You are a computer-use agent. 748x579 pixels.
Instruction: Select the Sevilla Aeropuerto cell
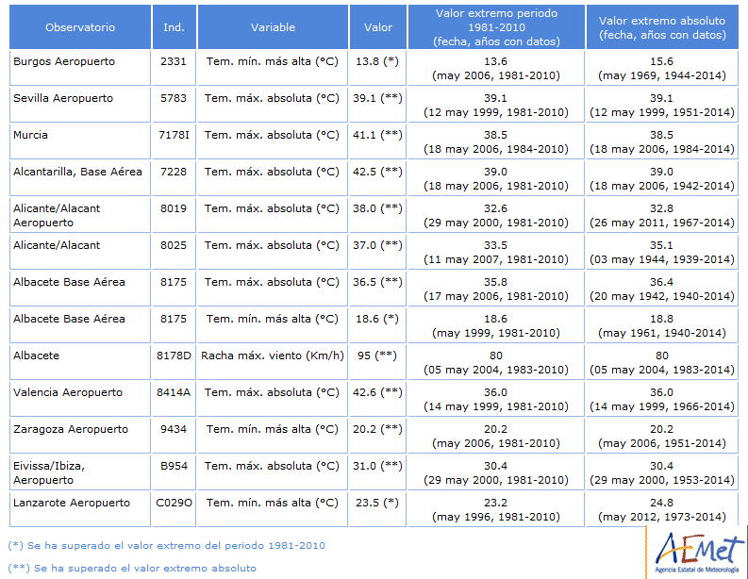click(x=80, y=105)
